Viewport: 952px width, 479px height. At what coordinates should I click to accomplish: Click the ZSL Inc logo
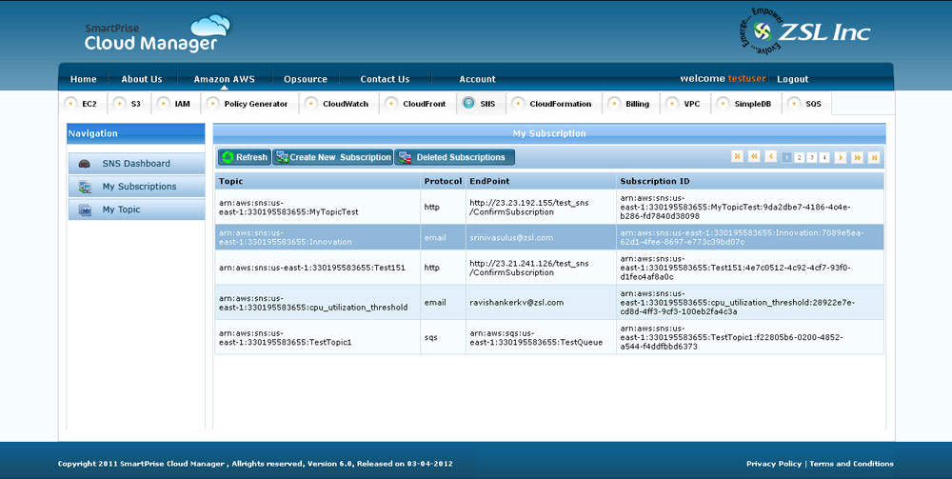tap(804, 31)
